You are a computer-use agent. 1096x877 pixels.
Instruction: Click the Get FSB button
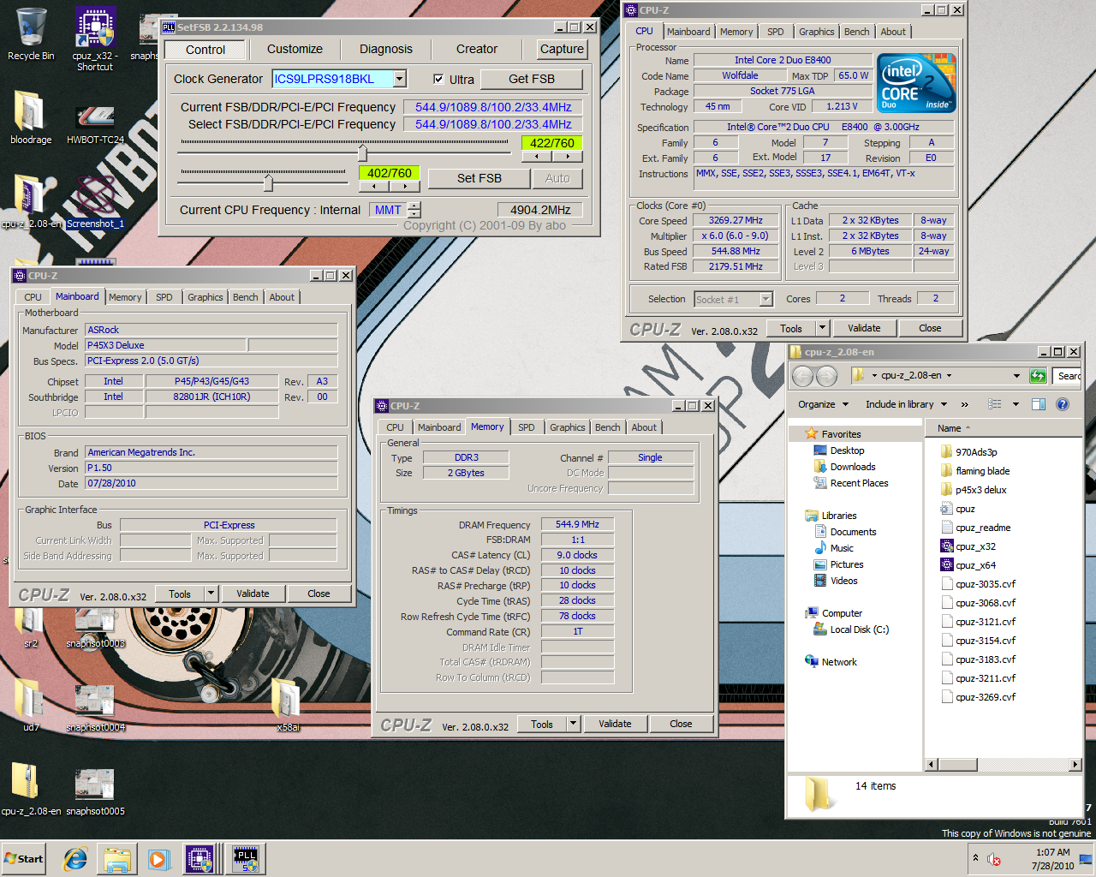coord(532,79)
